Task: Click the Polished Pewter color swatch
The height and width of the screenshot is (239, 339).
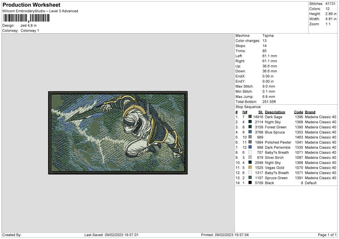Action: point(250,142)
